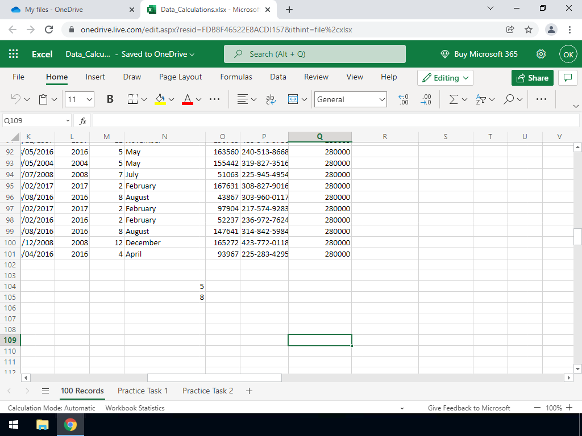The width and height of the screenshot is (582, 436).
Task: Click the Share button
Action: [532, 78]
